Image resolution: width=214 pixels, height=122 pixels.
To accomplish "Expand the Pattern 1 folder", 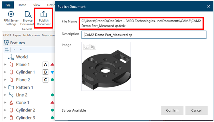I will 5,87.
